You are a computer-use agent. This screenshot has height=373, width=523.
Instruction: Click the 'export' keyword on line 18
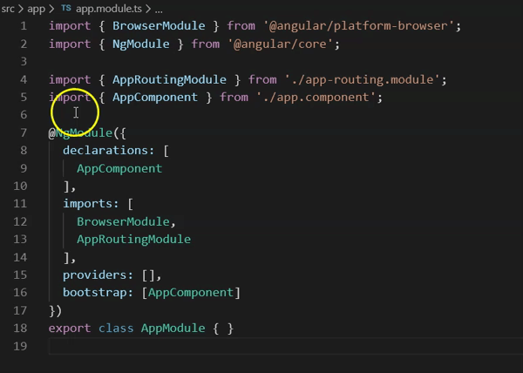click(x=70, y=329)
